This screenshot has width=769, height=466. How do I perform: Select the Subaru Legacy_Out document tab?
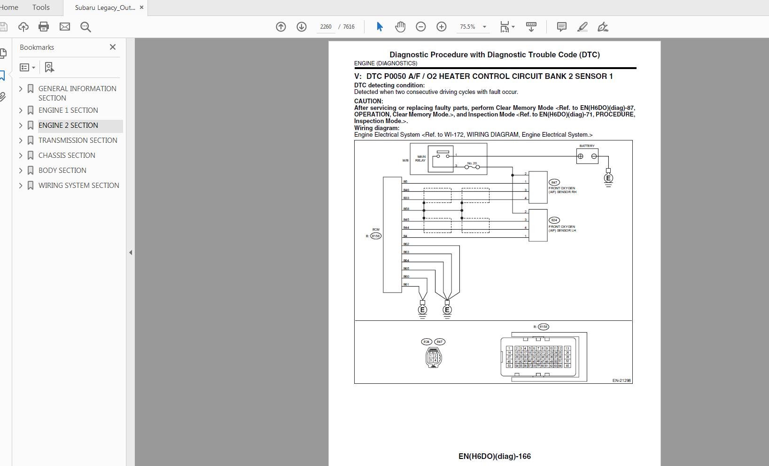click(105, 8)
